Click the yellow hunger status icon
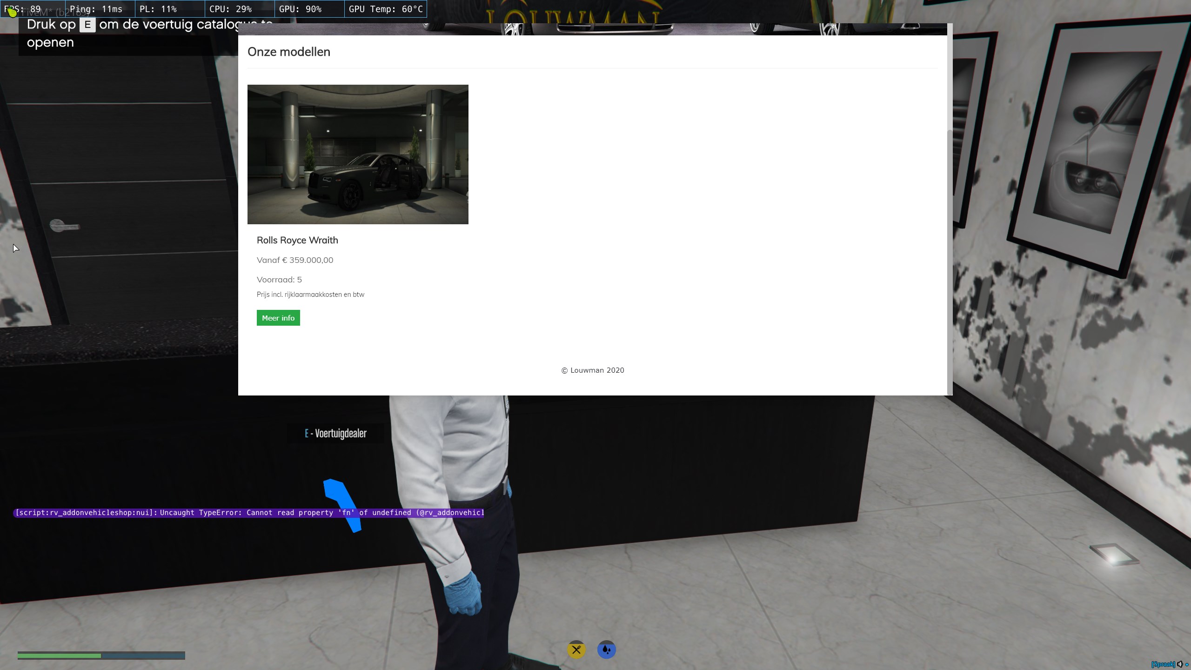Screen dimensions: 1191x670 [576, 650]
